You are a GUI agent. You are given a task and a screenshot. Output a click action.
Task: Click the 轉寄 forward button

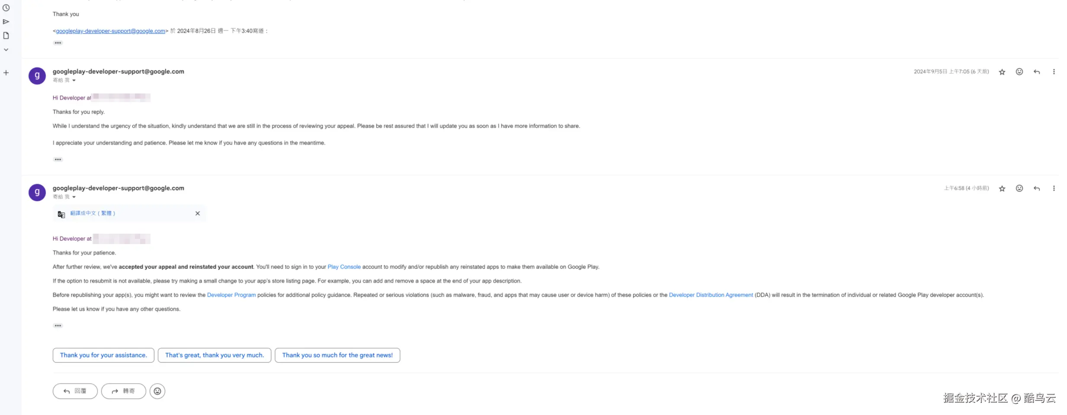click(x=124, y=391)
